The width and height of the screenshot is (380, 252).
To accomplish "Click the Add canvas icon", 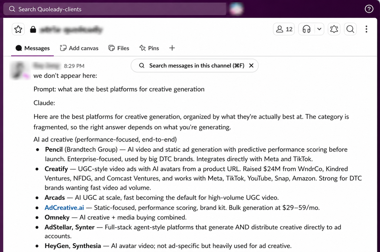I will [x=63, y=48].
